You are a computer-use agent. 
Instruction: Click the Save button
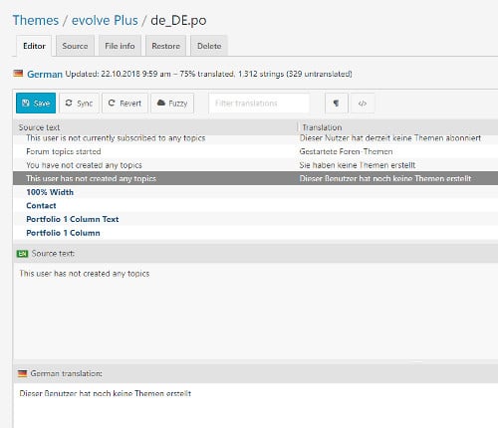tap(36, 104)
